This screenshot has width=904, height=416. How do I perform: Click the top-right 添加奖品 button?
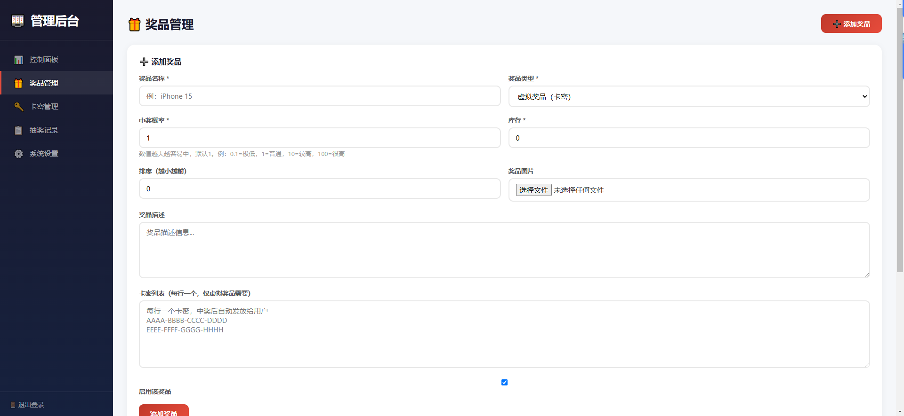point(851,24)
